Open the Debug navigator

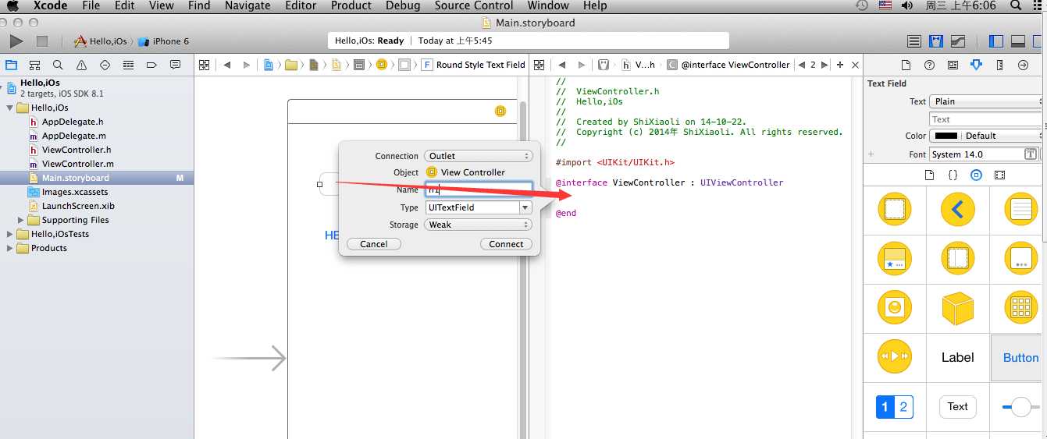coord(128,65)
